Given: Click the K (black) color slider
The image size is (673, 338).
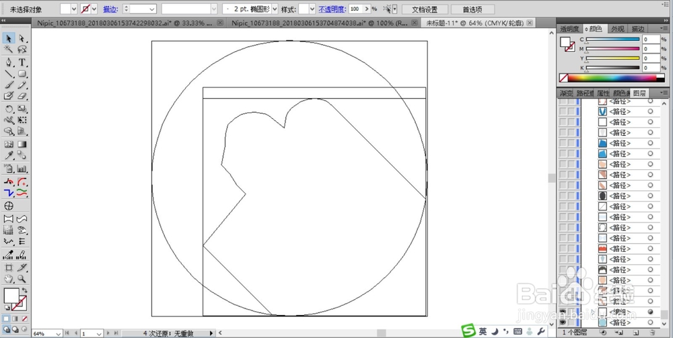Looking at the screenshot, I should (x=612, y=68).
